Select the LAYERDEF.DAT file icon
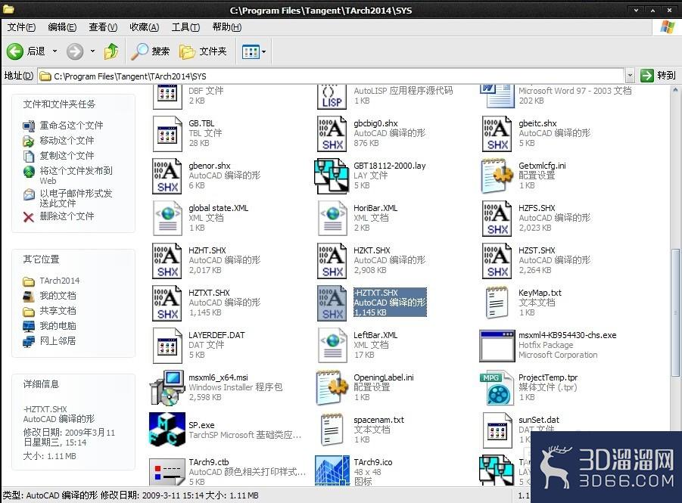Viewport: 682px width, 503px height. tap(167, 345)
